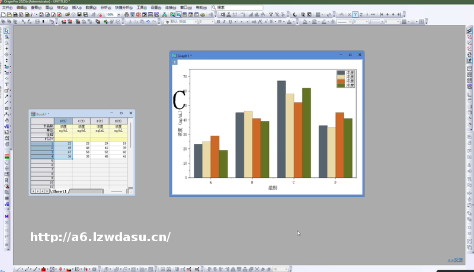The width and height of the screenshot is (474, 272).
Task: Select the Zoom-in tool in left toolbar
Action: [7, 37]
